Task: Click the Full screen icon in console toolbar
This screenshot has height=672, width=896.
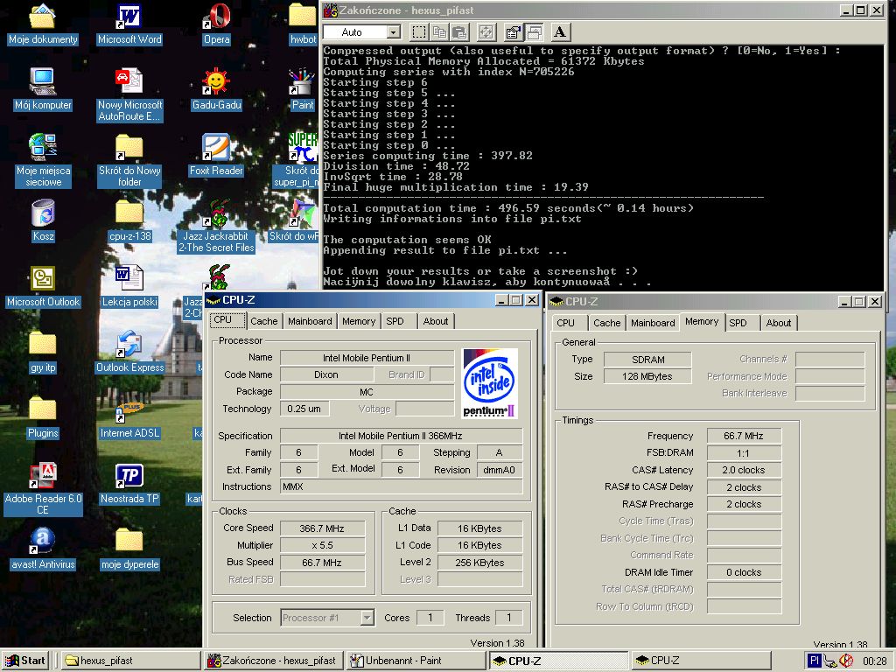Action: 486,32
